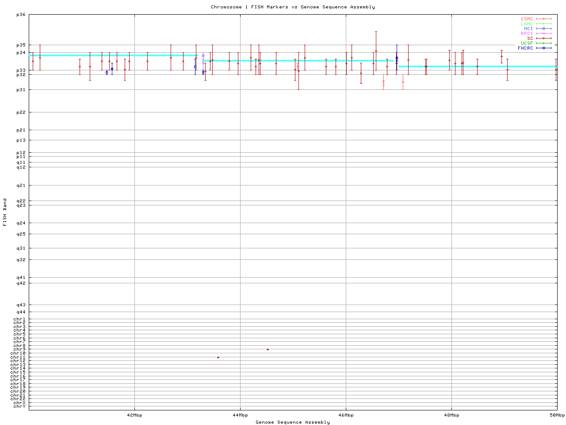Click the chart title about FISH Markers

tap(293, 7)
